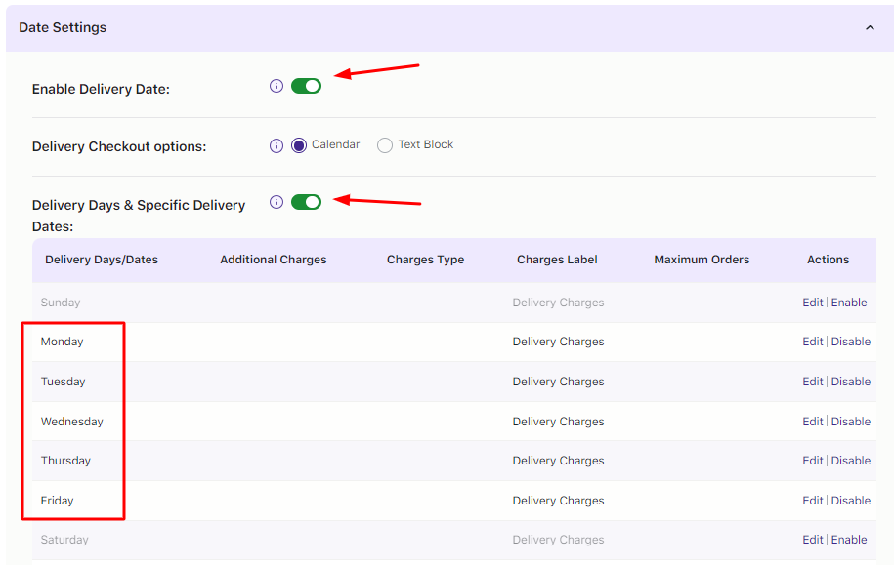Click the Tuesday day name cell
Screen dimensions: 894x565
(x=63, y=382)
